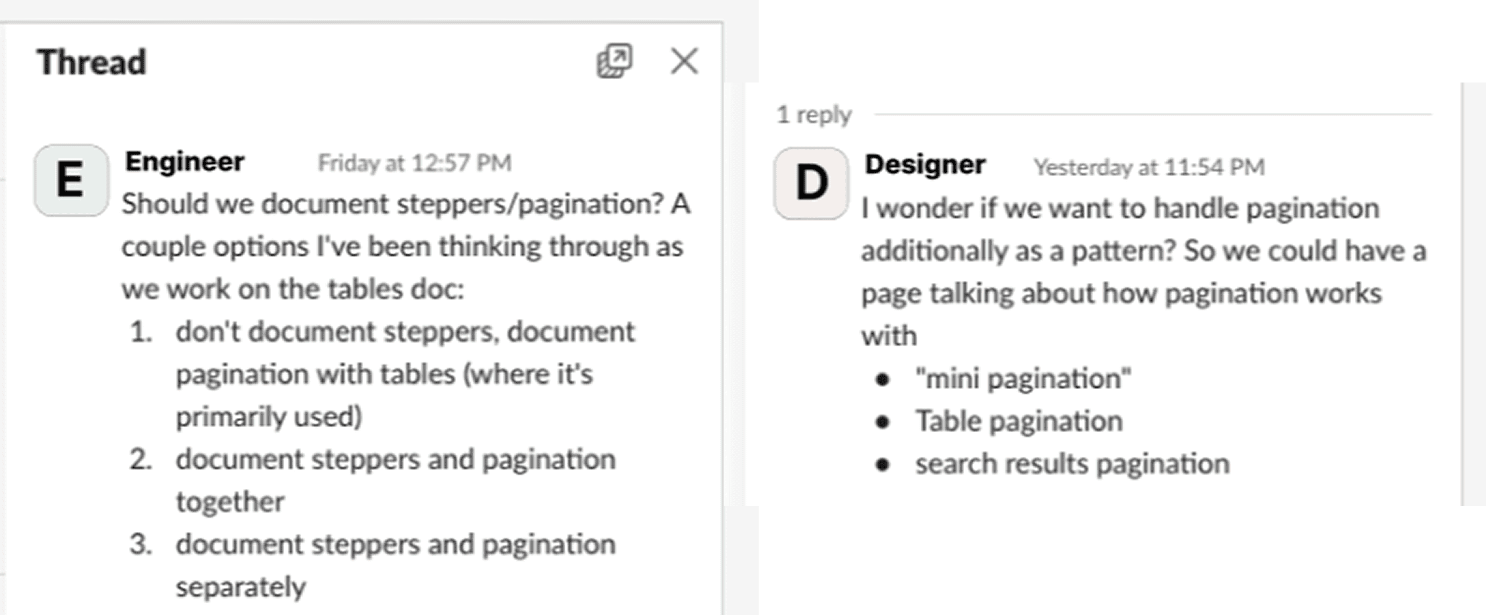Screen dimensions: 1486x615
Task: Click list item 'don't document steppers'
Action: [x=405, y=332]
